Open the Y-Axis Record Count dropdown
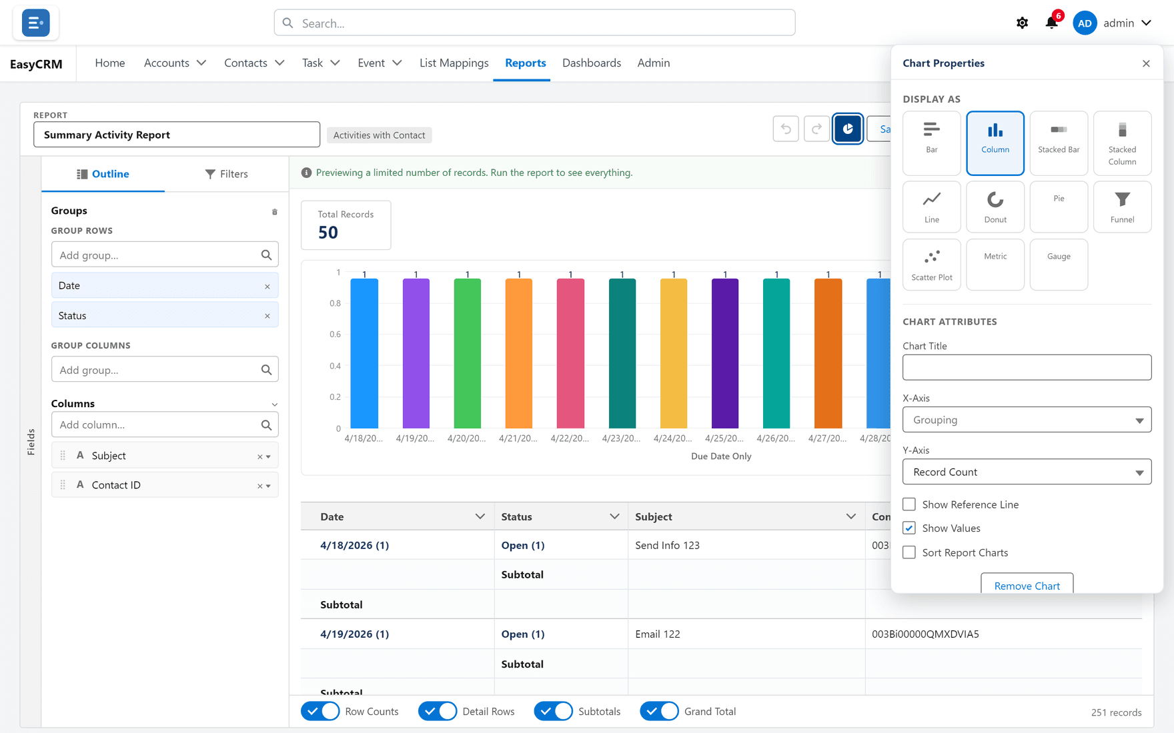This screenshot has width=1174, height=733. (1027, 472)
